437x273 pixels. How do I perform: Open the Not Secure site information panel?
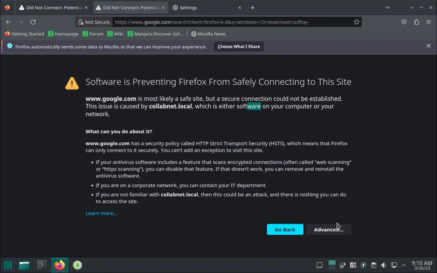(x=94, y=22)
